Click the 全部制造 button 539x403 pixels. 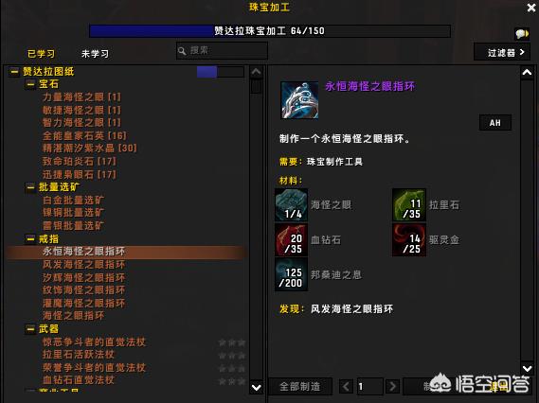(x=300, y=387)
